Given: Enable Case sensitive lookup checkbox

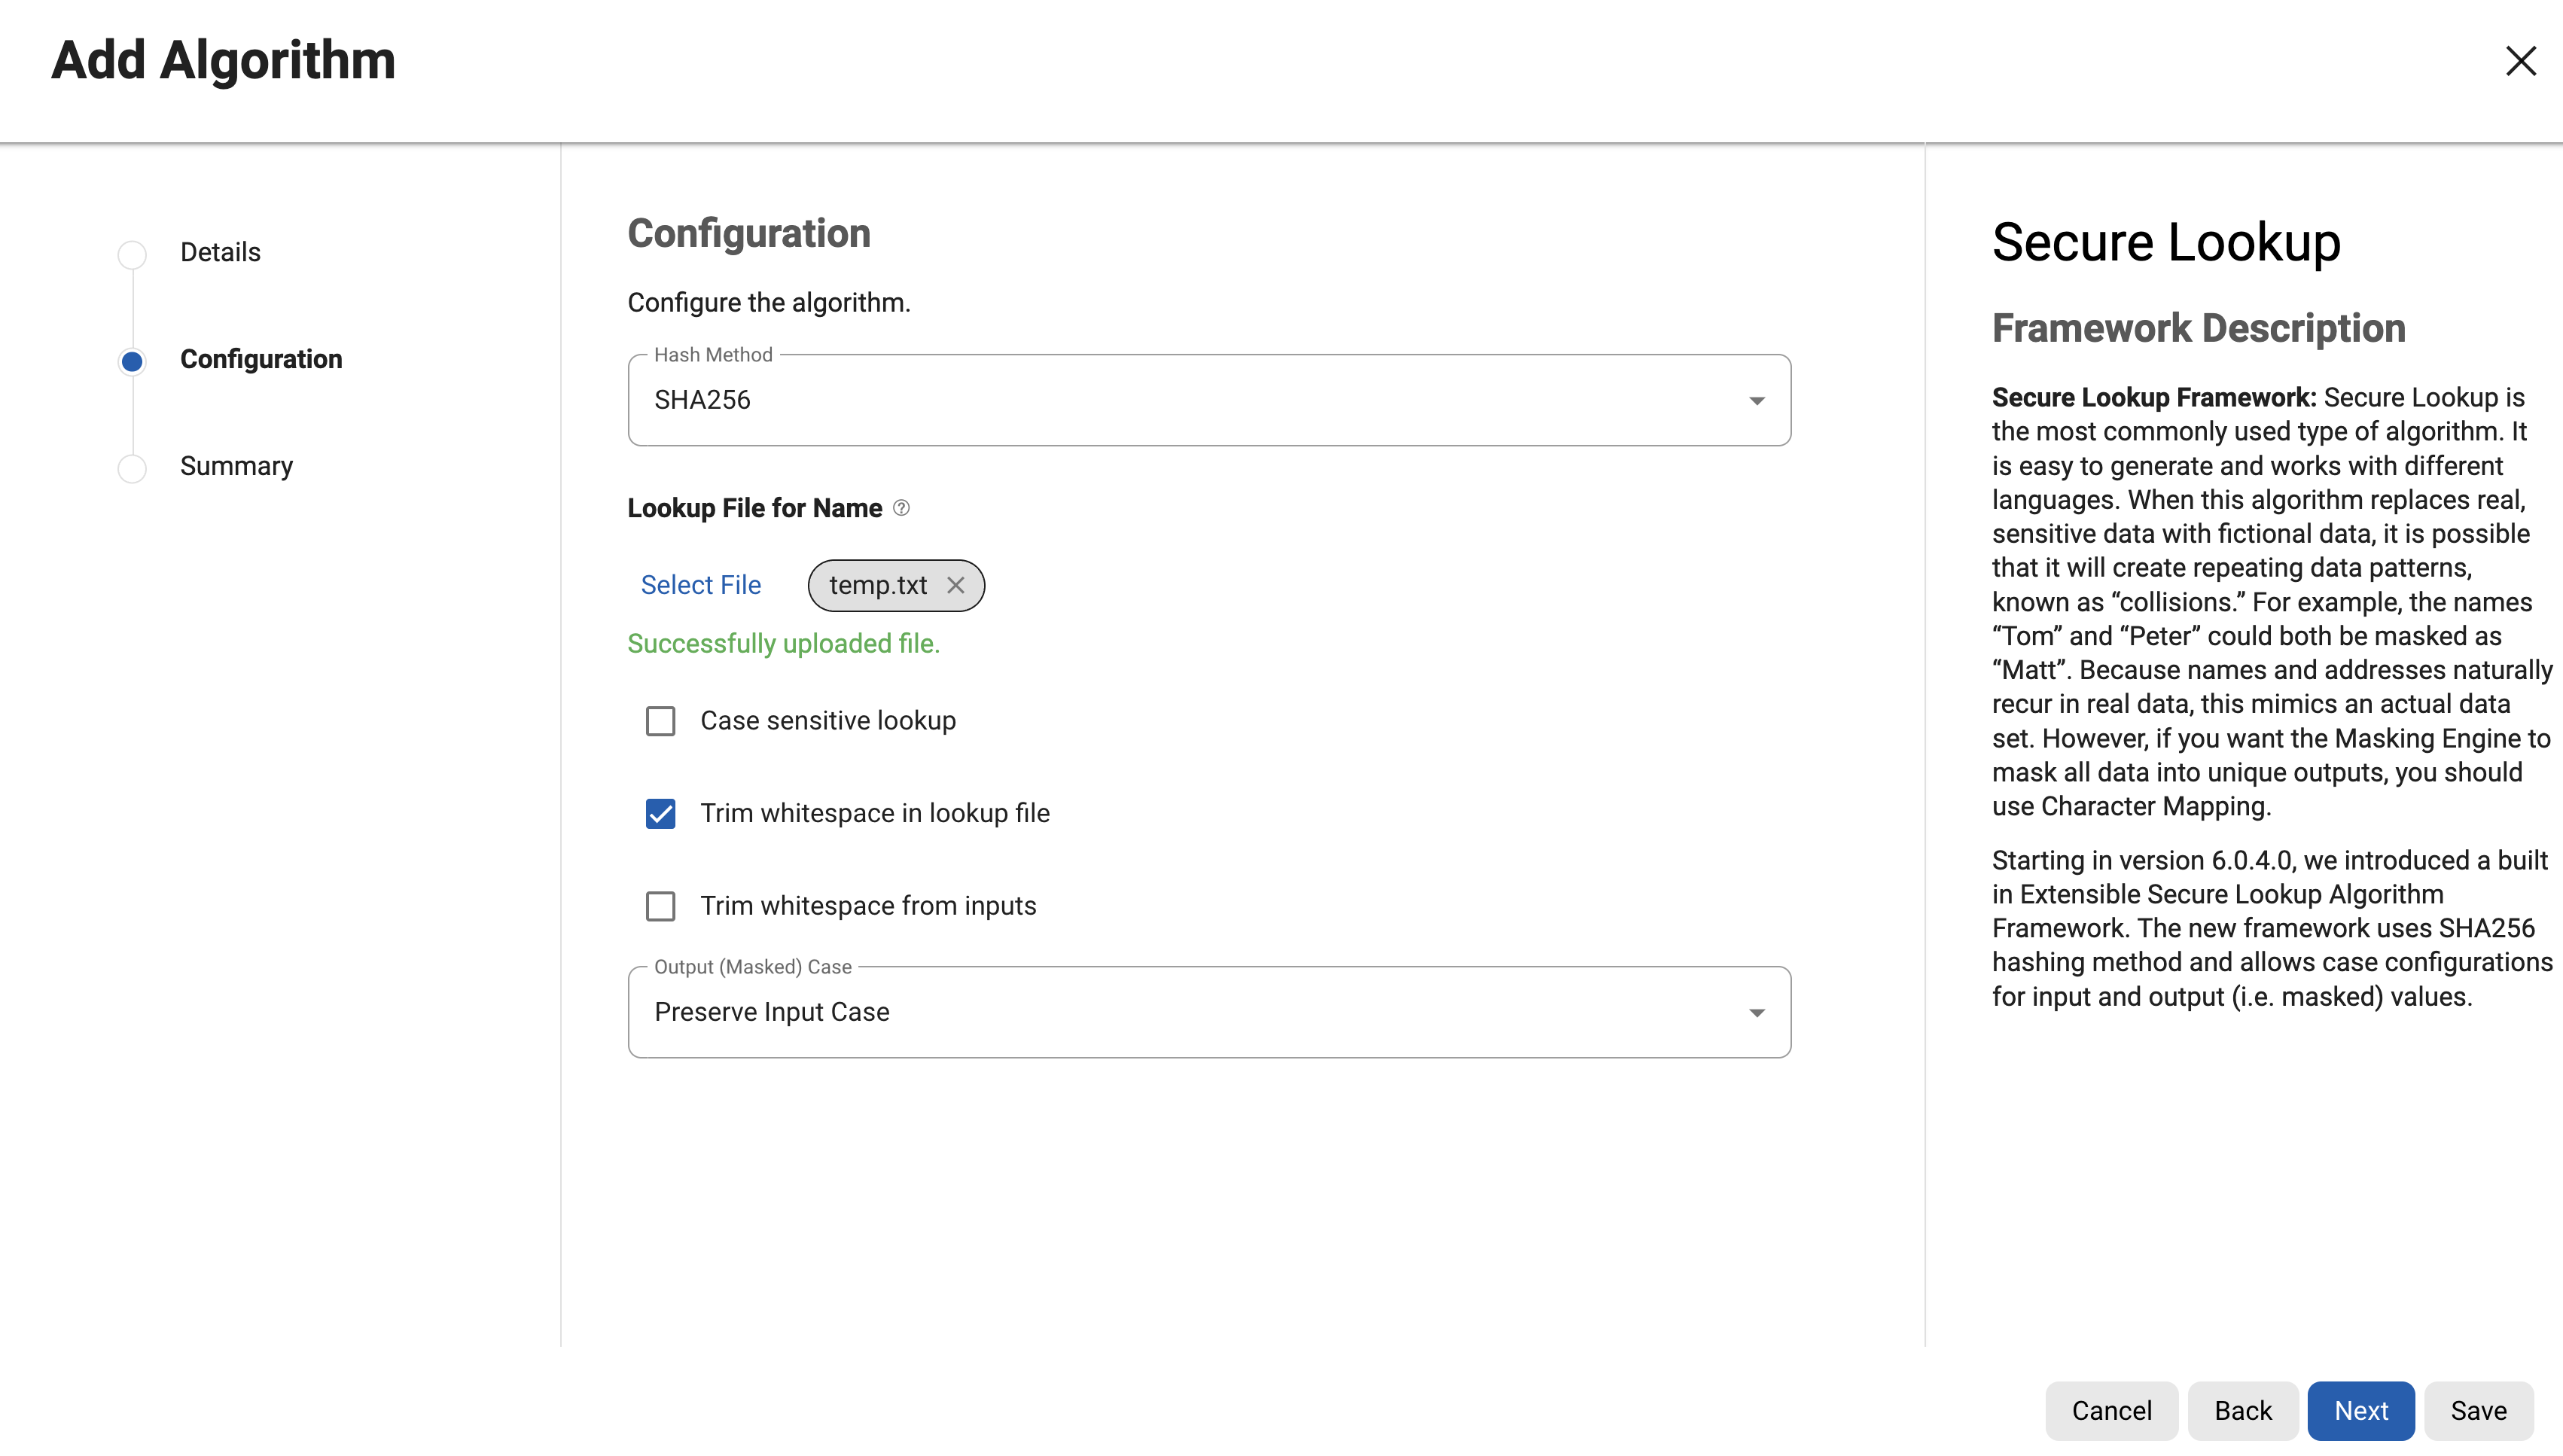Looking at the screenshot, I should click(660, 721).
